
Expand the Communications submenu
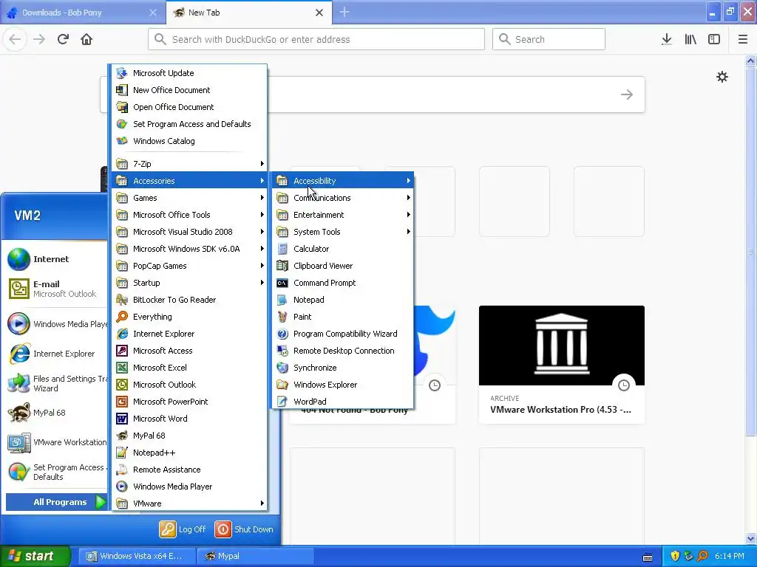point(343,198)
